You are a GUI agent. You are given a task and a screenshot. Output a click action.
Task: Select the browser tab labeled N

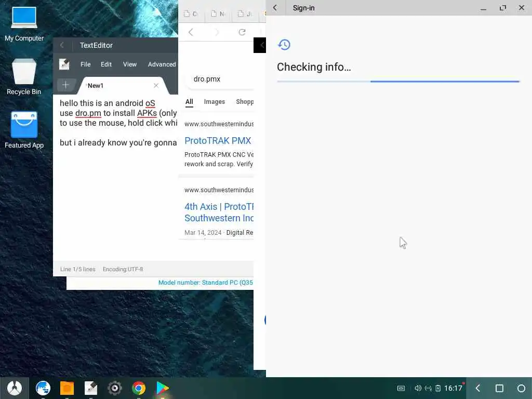click(x=218, y=14)
